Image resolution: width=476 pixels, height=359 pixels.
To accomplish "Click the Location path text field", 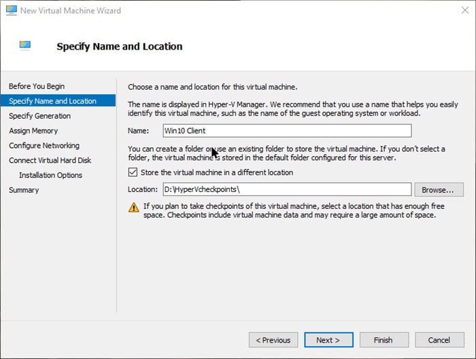I will point(286,189).
